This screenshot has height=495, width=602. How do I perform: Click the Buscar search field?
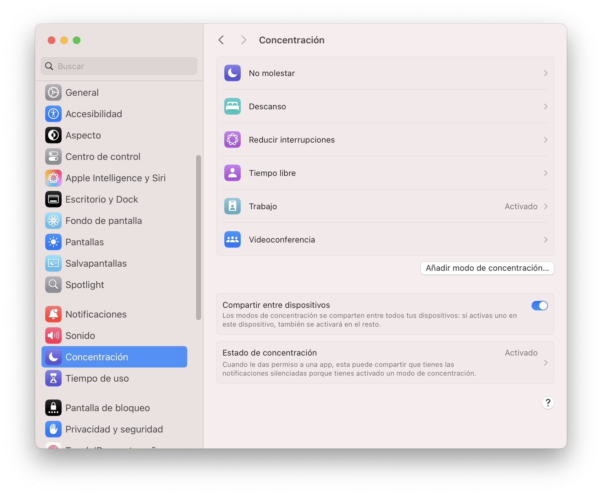pos(119,66)
